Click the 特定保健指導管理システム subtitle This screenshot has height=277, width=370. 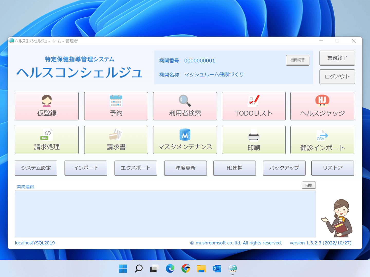pos(80,59)
